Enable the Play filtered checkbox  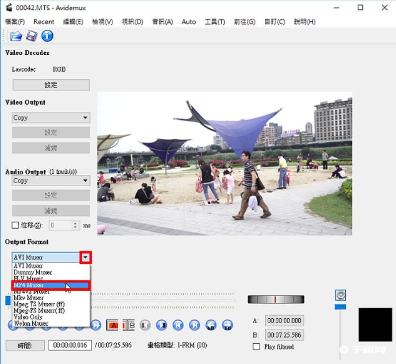point(256,347)
